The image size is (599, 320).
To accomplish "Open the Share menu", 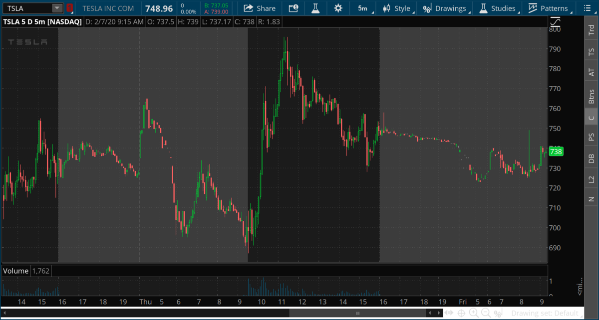I will click(x=260, y=8).
